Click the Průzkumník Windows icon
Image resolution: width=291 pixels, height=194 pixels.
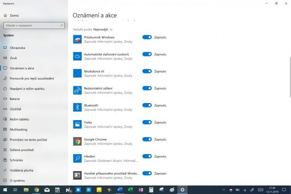coord(77,39)
